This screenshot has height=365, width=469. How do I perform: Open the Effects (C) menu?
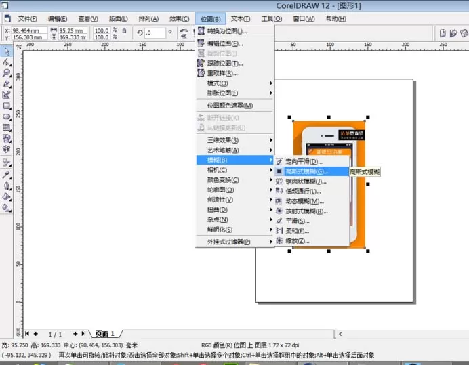[x=179, y=18]
